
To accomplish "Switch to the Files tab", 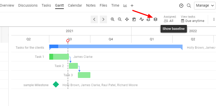I will tap(103, 6).
